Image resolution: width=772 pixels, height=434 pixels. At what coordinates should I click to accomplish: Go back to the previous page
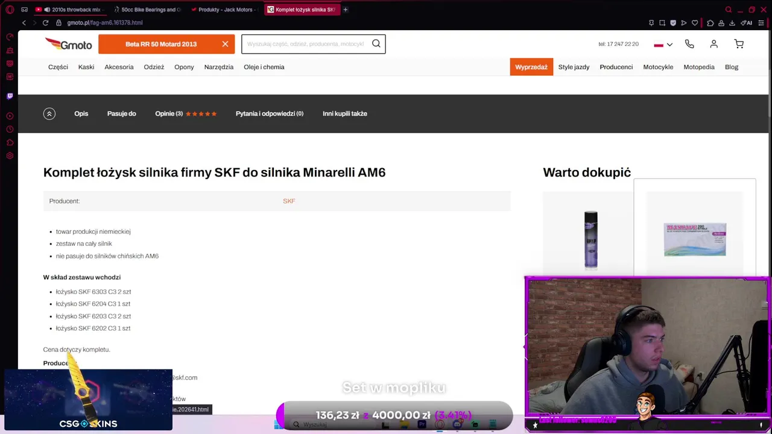pyautogui.click(x=24, y=23)
